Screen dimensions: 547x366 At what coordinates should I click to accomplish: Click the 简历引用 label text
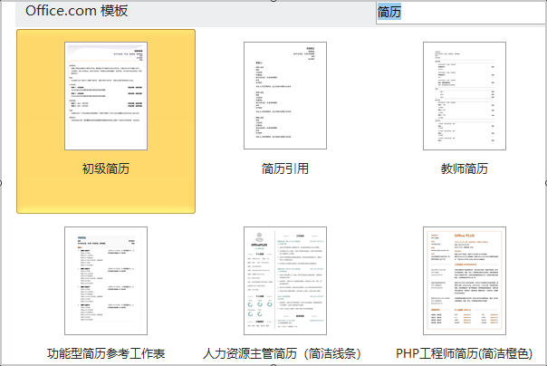coord(285,169)
